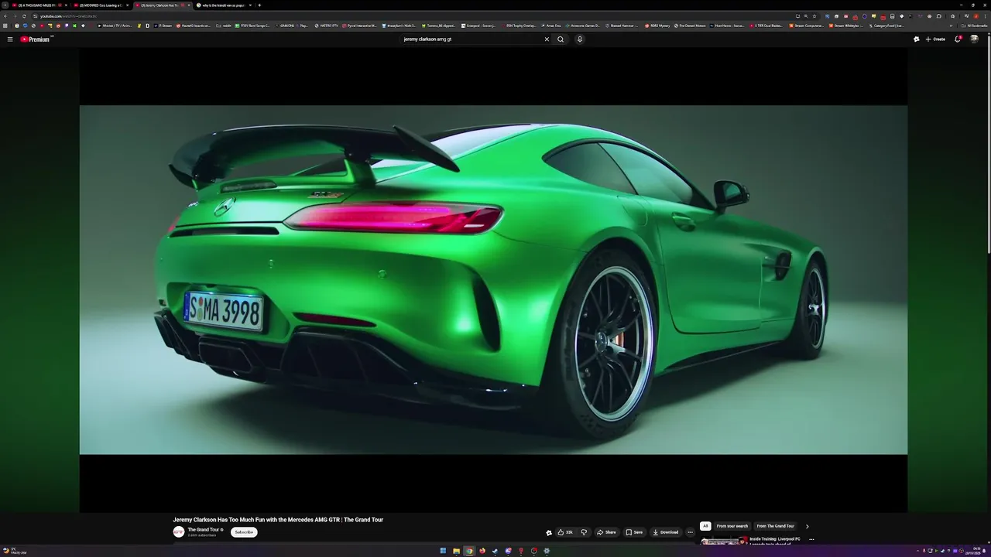The height and width of the screenshot is (557, 991).
Task: Click the Create video button
Action: pos(935,39)
